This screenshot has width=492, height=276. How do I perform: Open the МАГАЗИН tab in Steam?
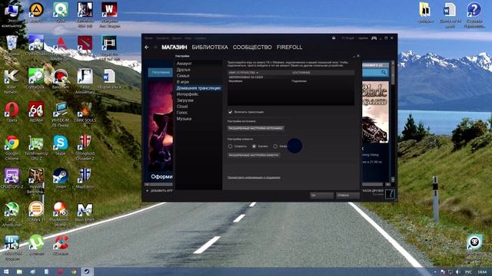(x=175, y=48)
